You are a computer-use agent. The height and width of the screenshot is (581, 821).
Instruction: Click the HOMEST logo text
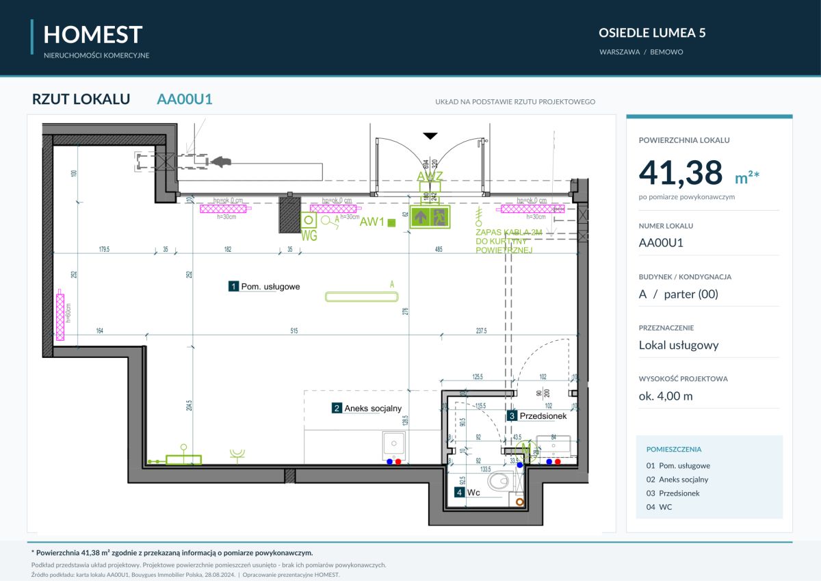coord(93,34)
